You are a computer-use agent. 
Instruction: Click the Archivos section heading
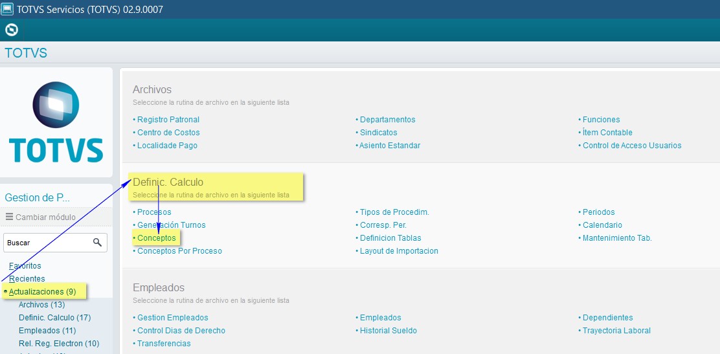coord(152,89)
